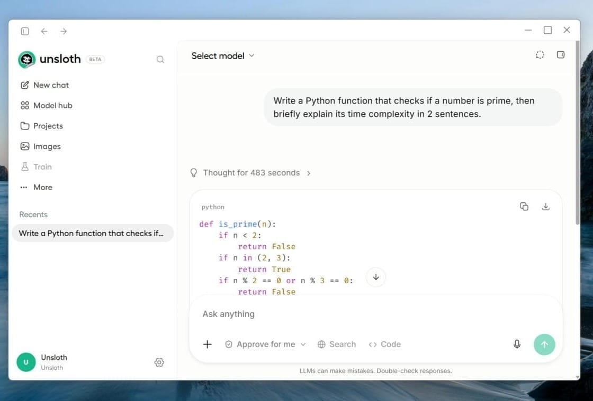
Task: Activate microphone voice input
Action: 517,344
